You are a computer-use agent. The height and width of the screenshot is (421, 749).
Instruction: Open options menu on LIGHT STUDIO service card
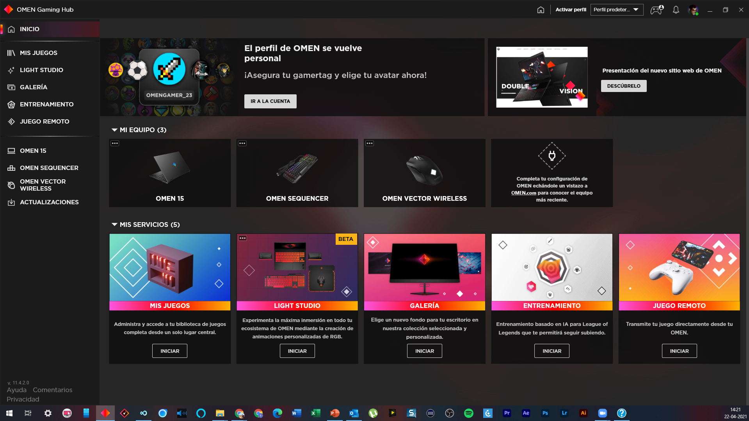pos(243,238)
